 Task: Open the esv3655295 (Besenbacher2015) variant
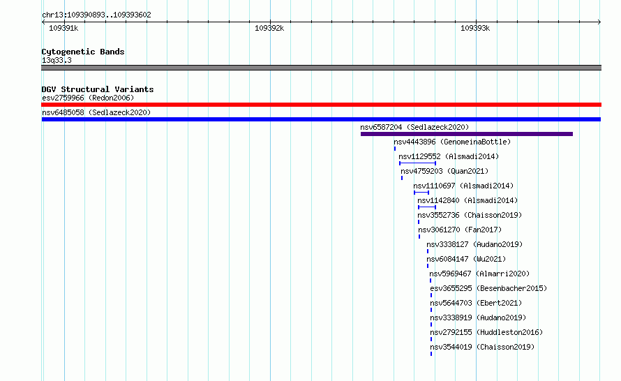click(x=488, y=288)
